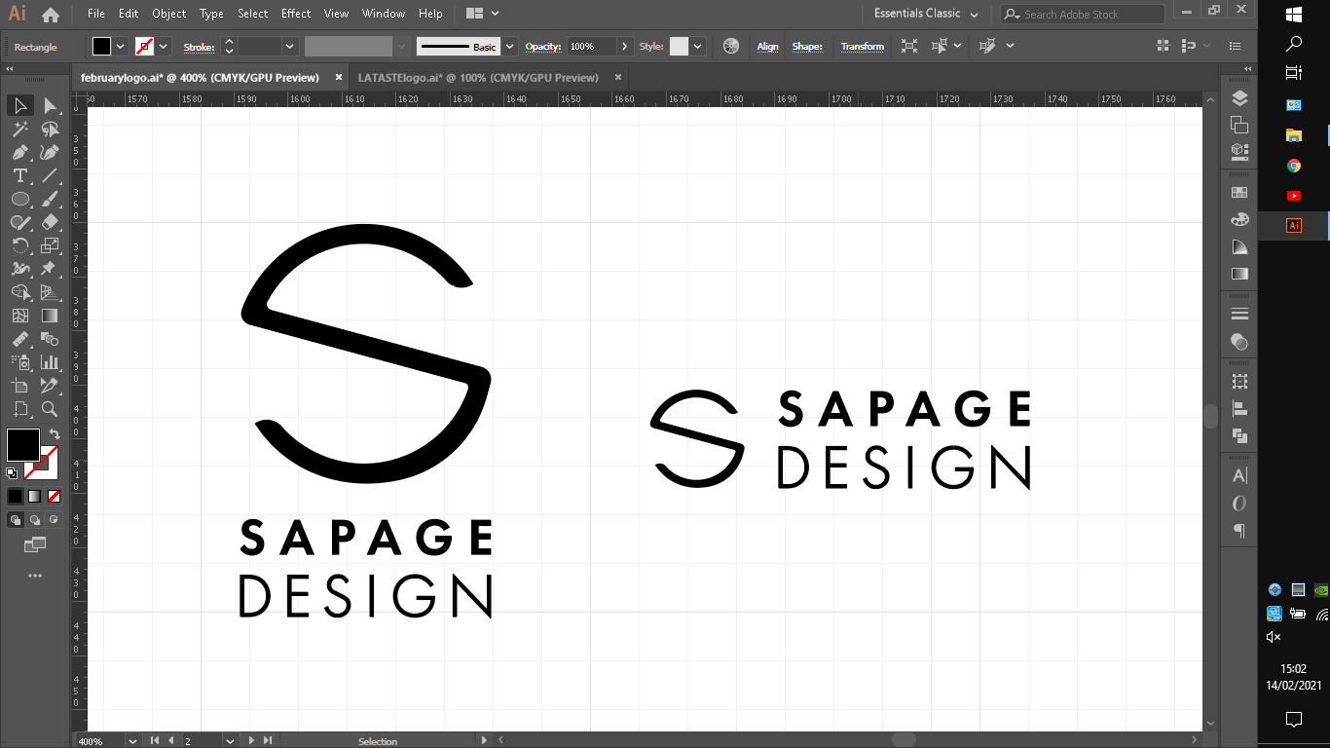The image size is (1330, 748).
Task: Select the Eraser tool
Action: point(51,222)
